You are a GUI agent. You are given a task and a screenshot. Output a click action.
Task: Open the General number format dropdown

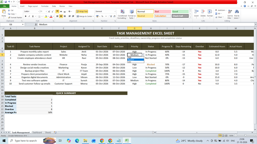coord(115,11)
